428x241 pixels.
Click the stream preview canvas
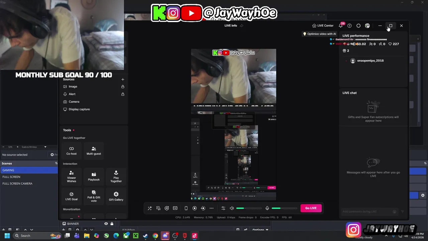233,125
